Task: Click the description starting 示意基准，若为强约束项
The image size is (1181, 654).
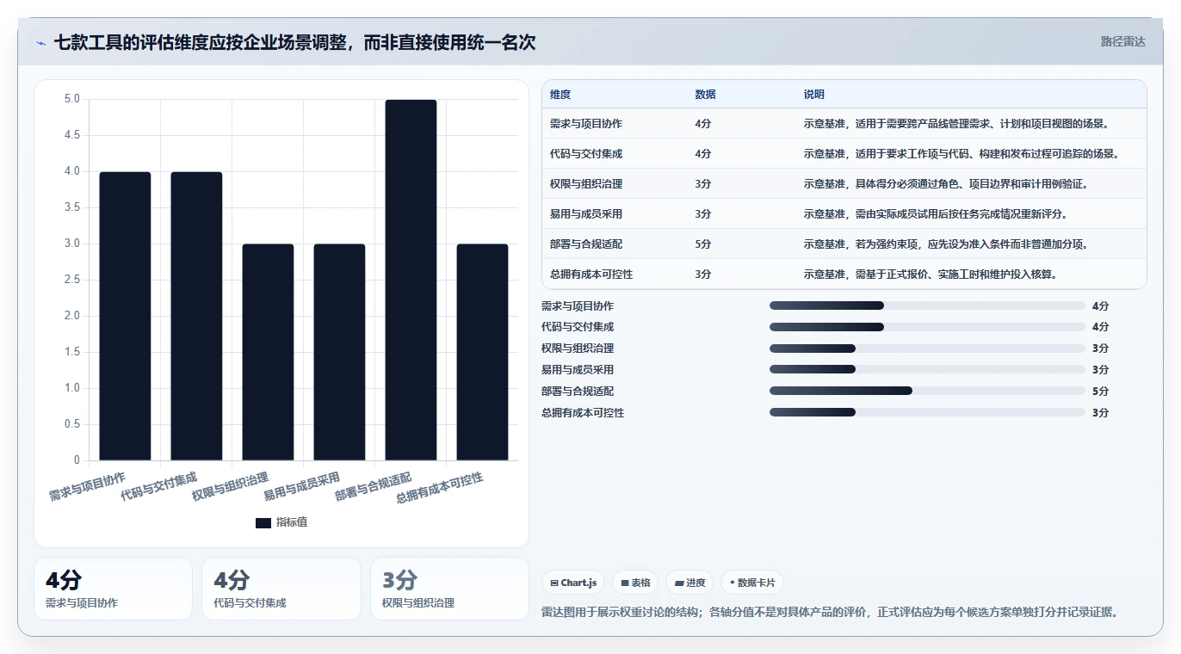Action: click(946, 244)
